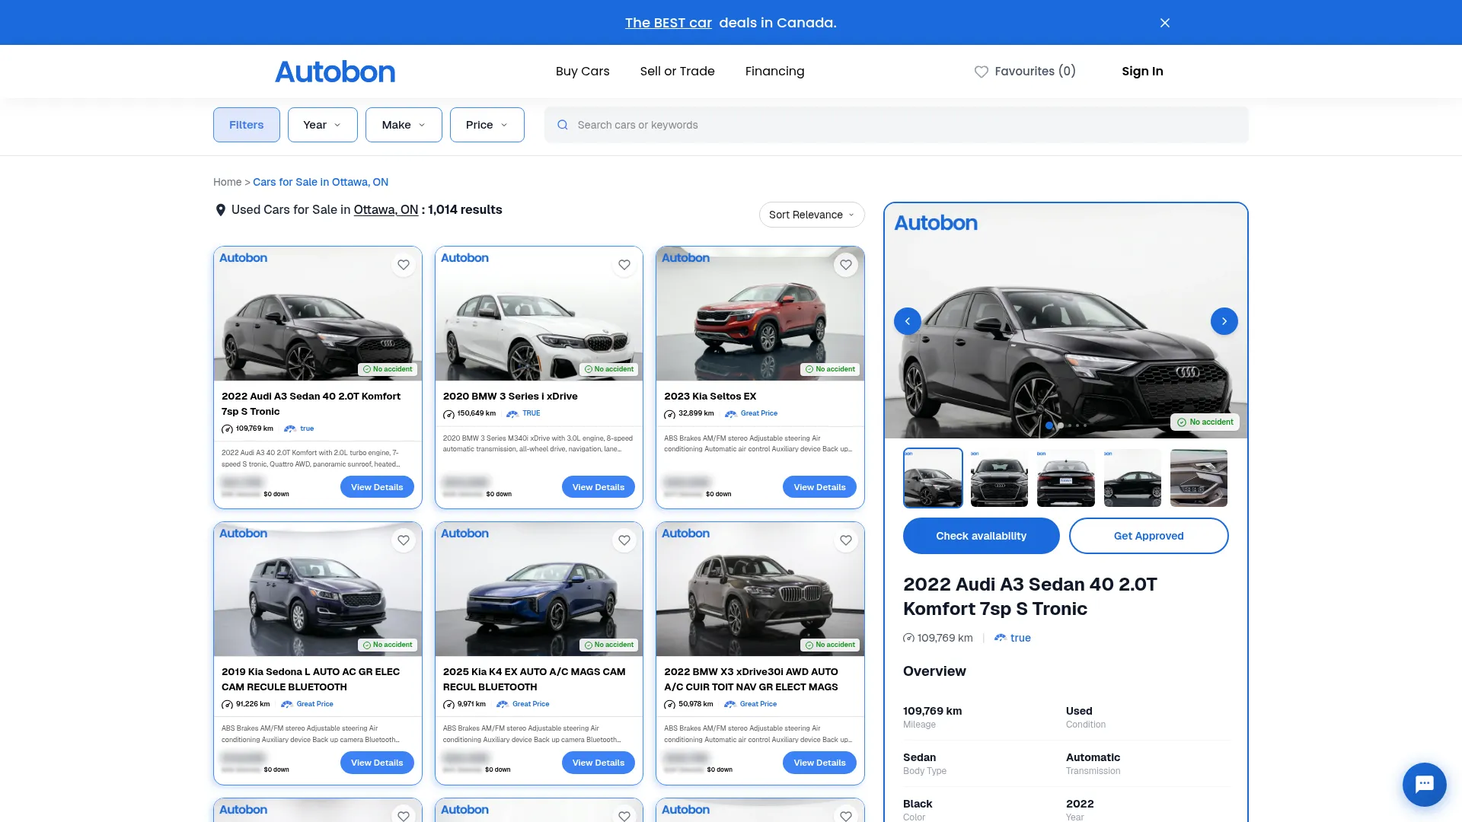Favourite the 2019 Kia Sedona card
This screenshot has width=1462, height=822.
[404, 540]
